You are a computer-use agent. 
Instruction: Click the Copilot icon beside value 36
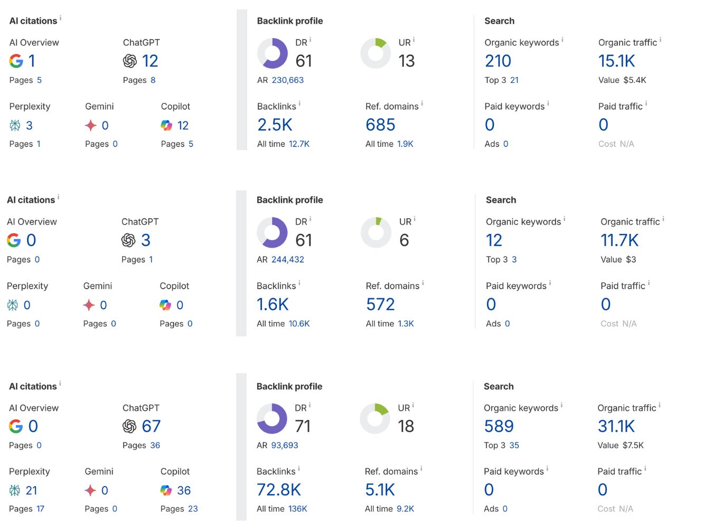coord(166,491)
